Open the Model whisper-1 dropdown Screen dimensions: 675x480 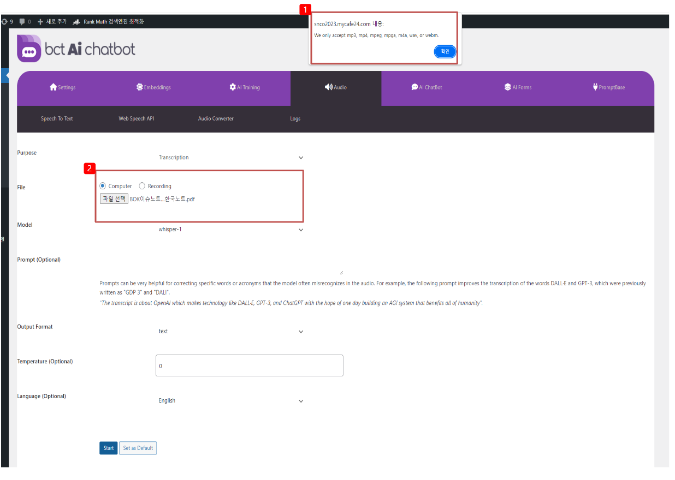(x=230, y=230)
